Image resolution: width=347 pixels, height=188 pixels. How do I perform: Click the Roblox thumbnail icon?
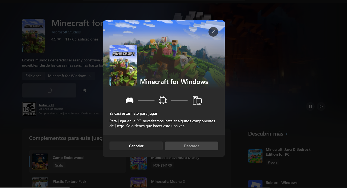(255, 184)
